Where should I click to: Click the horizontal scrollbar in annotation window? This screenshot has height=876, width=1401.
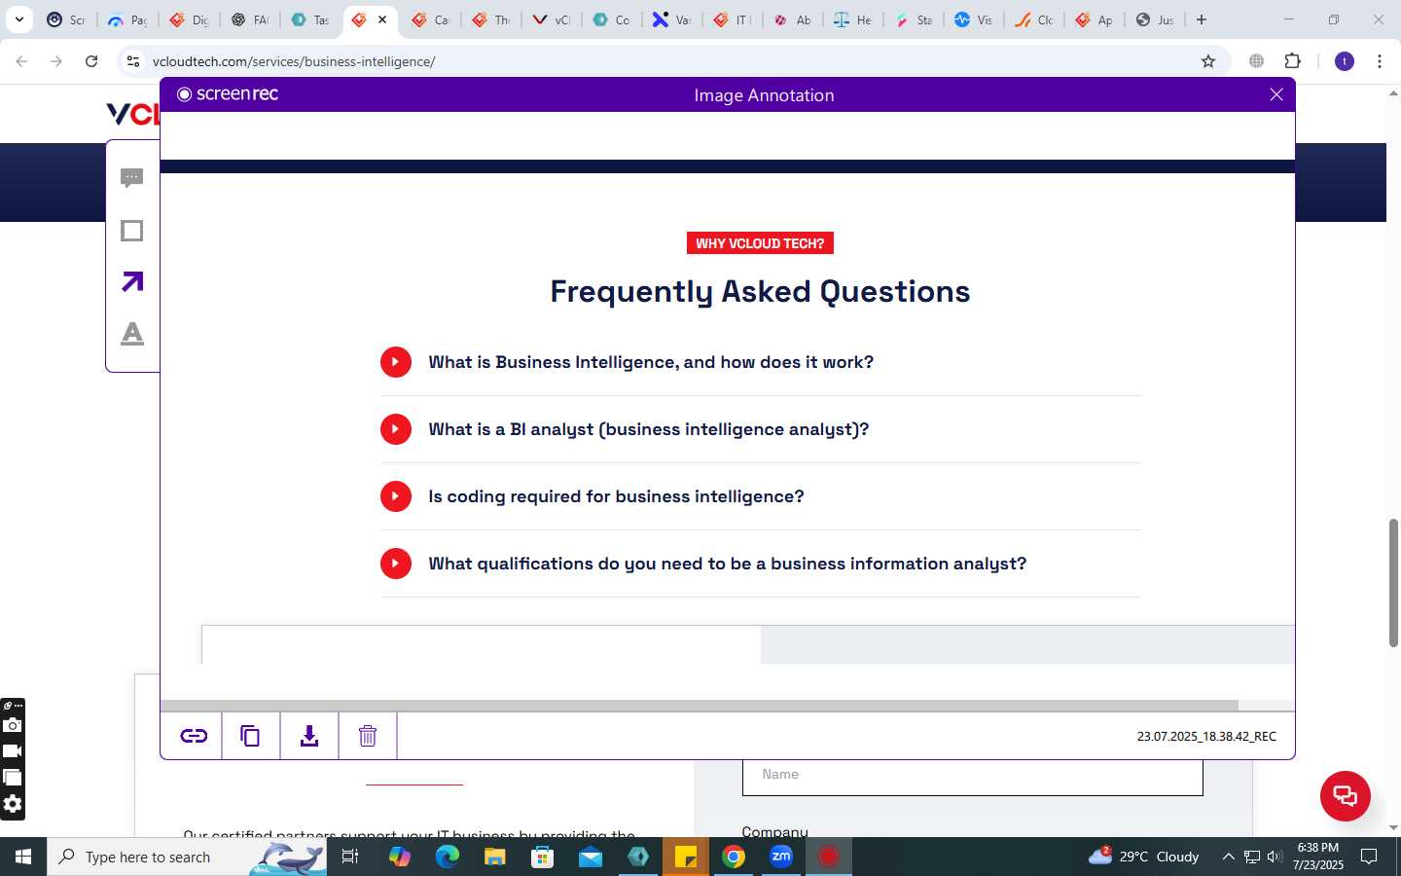point(699,705)
